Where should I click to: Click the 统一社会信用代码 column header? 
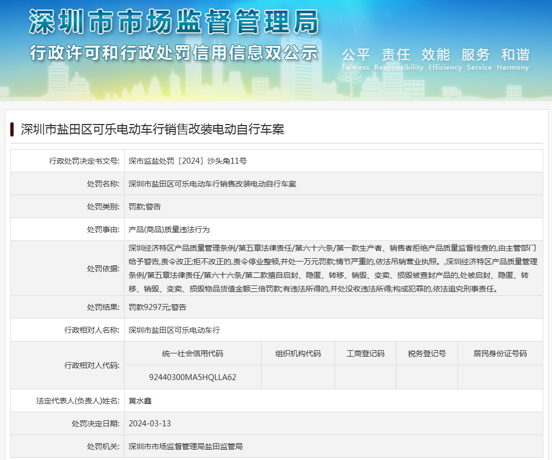pyautogui.click(x=193, y=353)
